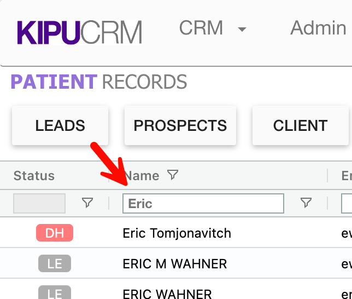Sort by the Status column header
The width and height of the screenshot is (352, 299).
[x=34, y=176]
